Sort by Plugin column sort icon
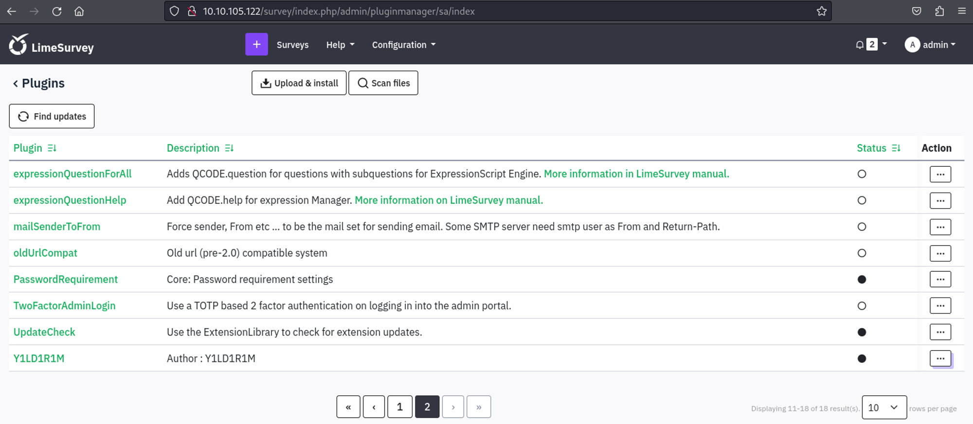Image resolution: width=973 pixels, height=424 pixels. tap(52, 148)
